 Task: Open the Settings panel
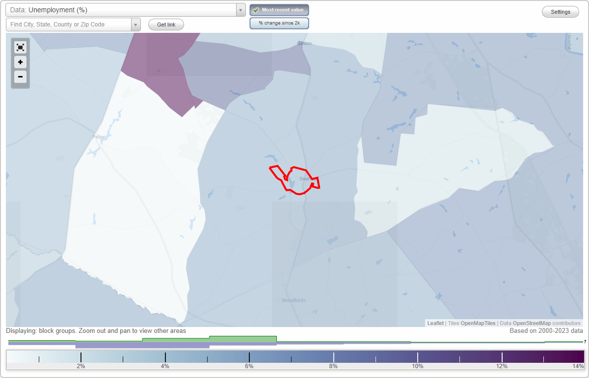click(x=560, y=11)
